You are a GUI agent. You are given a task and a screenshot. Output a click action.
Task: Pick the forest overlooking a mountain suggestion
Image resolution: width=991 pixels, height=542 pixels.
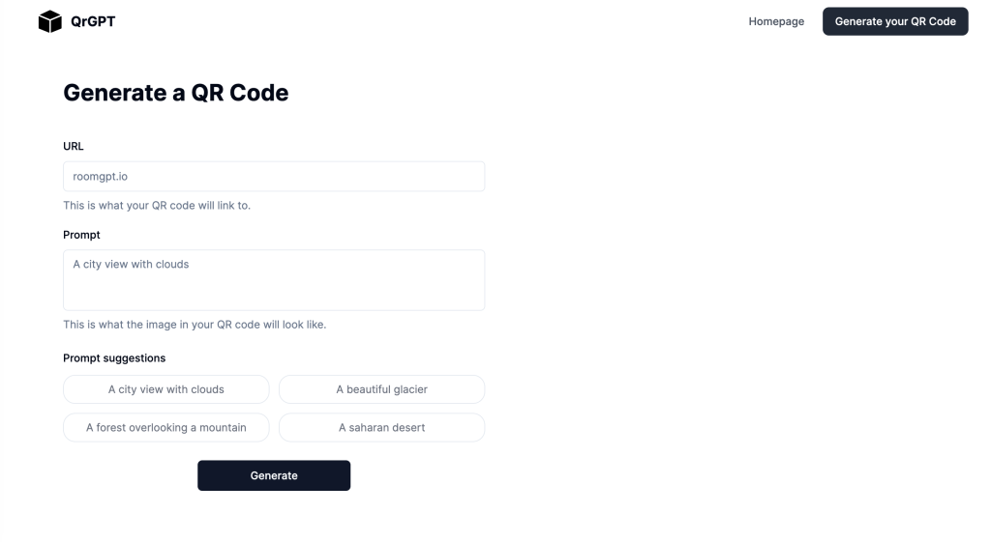click(166, 428)
